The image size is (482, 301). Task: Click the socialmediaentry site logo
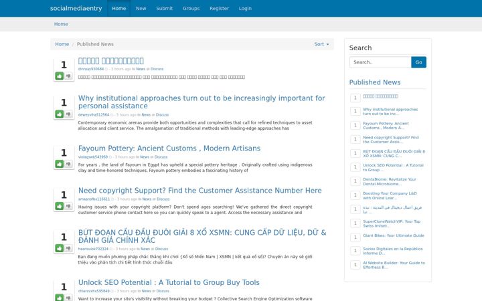(76, 8)
